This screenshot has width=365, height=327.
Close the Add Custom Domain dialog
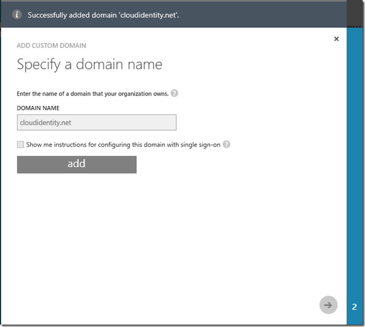click(337, 39)
